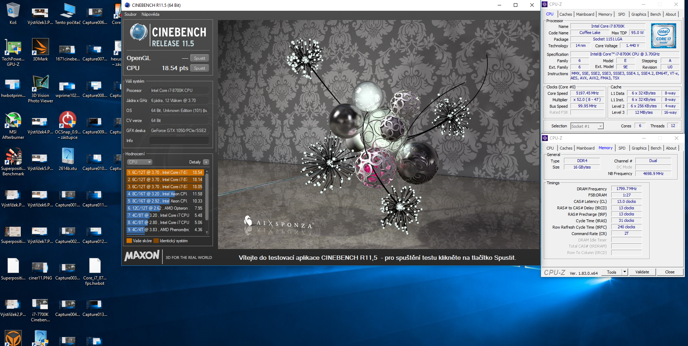The width and height of the screenshot is (688, 346).
Task: Launch 3DMark from the desktop
Action: click(x=40, y=50)
